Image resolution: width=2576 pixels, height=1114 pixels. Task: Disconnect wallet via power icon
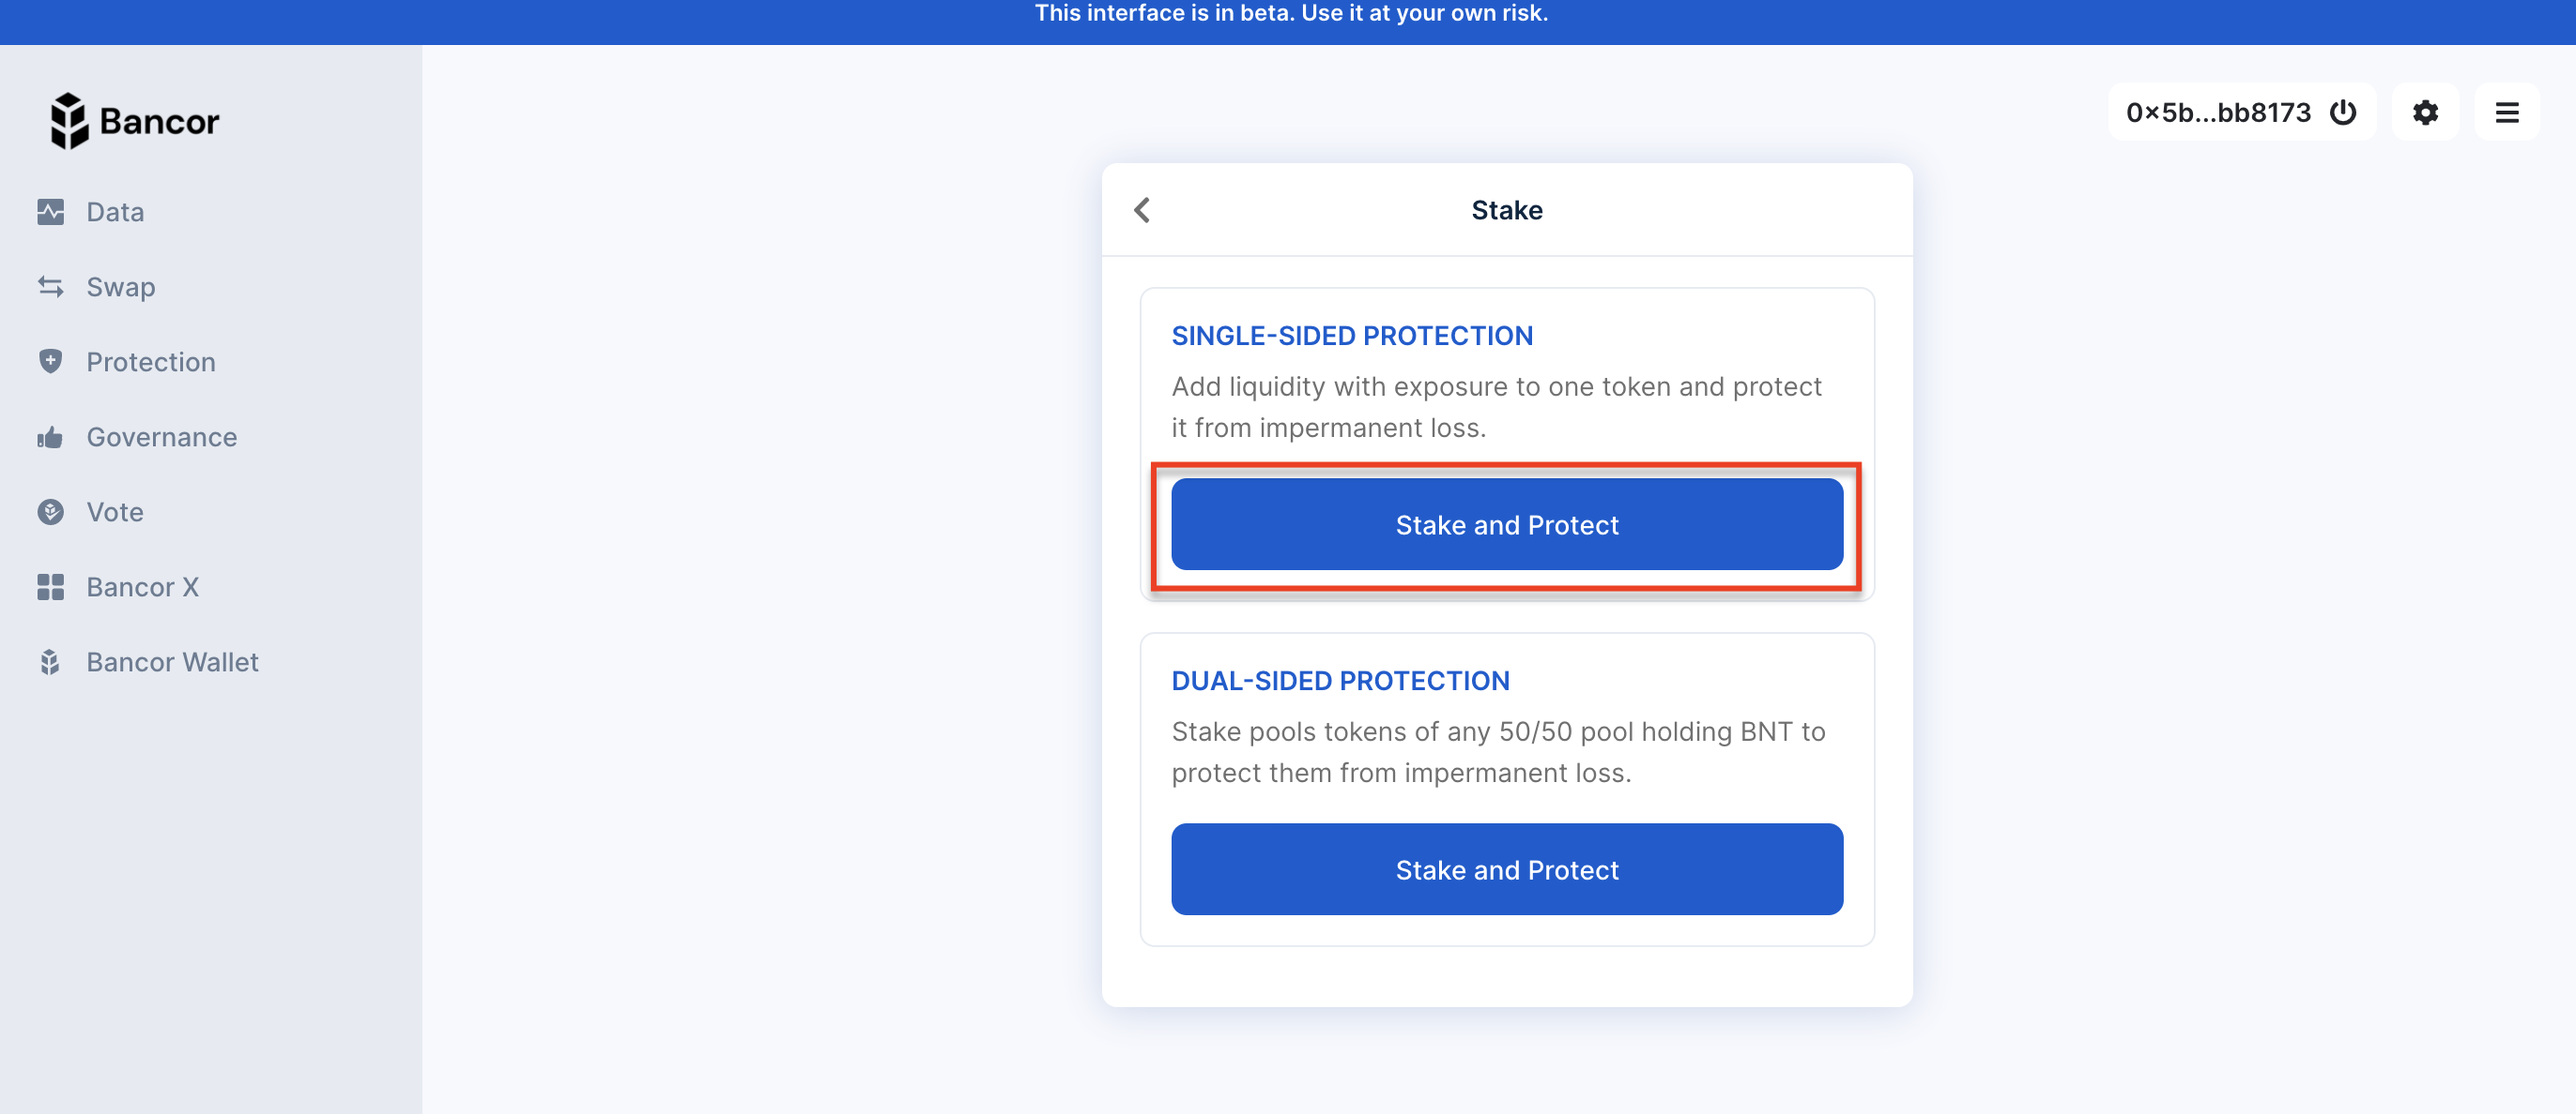2343,112
